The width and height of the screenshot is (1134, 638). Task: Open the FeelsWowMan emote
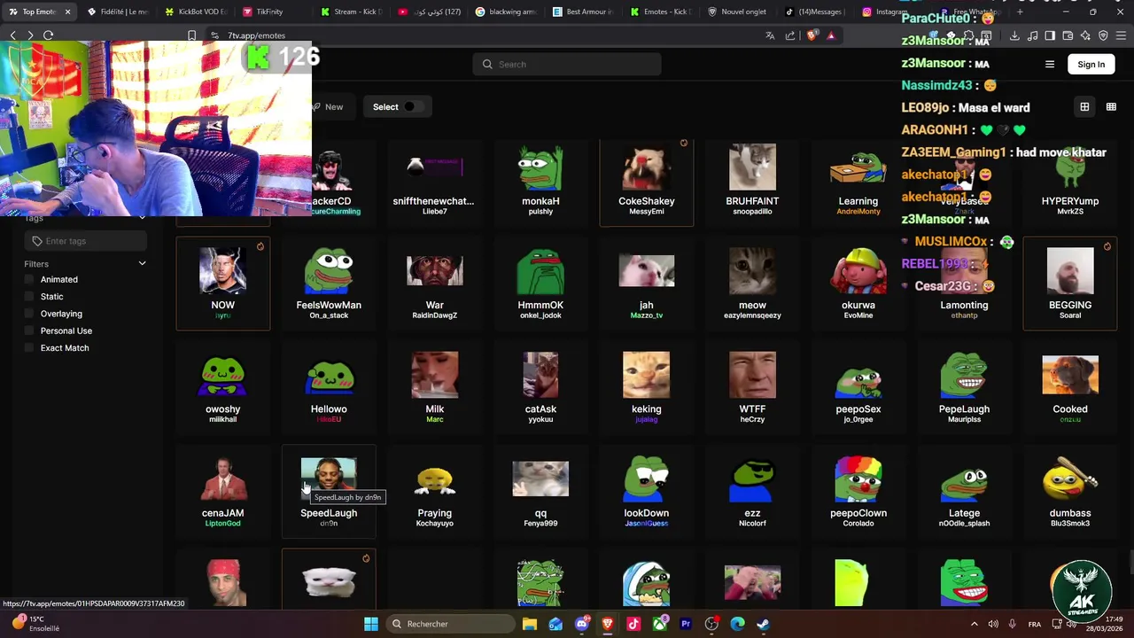pos(329,284)
